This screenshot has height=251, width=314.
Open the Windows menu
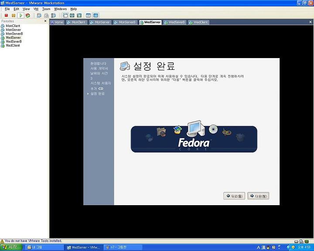tap(60, 9)
